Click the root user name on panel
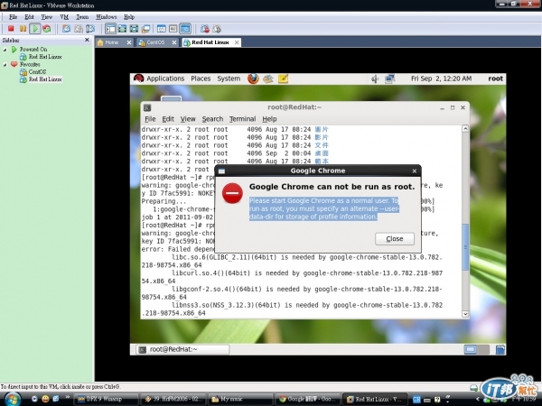This screenshot has height=406, width=542. click(x=495, y=78)
